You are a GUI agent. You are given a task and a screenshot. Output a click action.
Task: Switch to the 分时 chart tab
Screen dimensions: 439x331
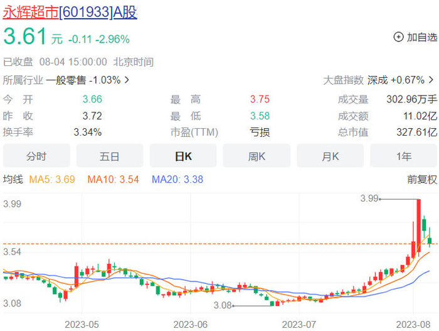[x=36, y=156]
